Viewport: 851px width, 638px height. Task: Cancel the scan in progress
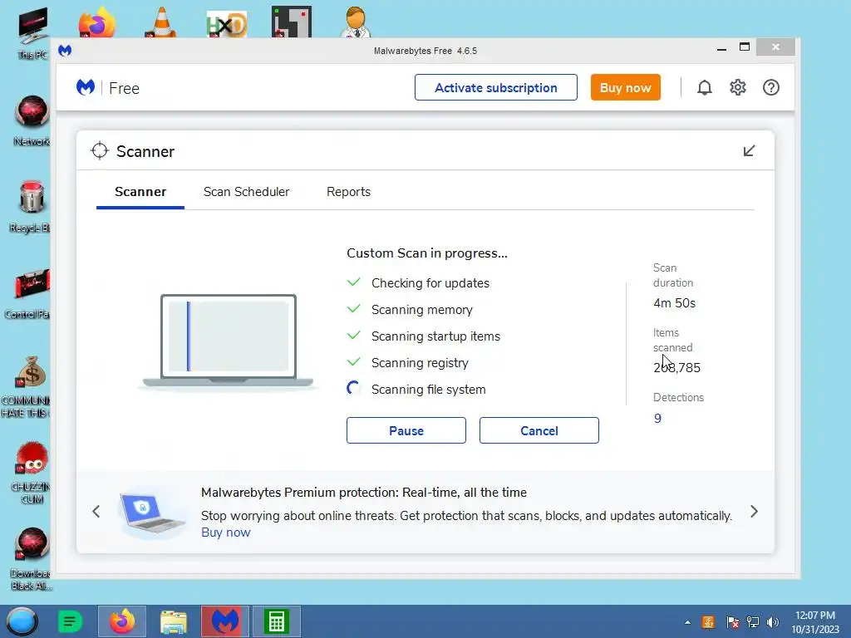(x=539, y=430)
